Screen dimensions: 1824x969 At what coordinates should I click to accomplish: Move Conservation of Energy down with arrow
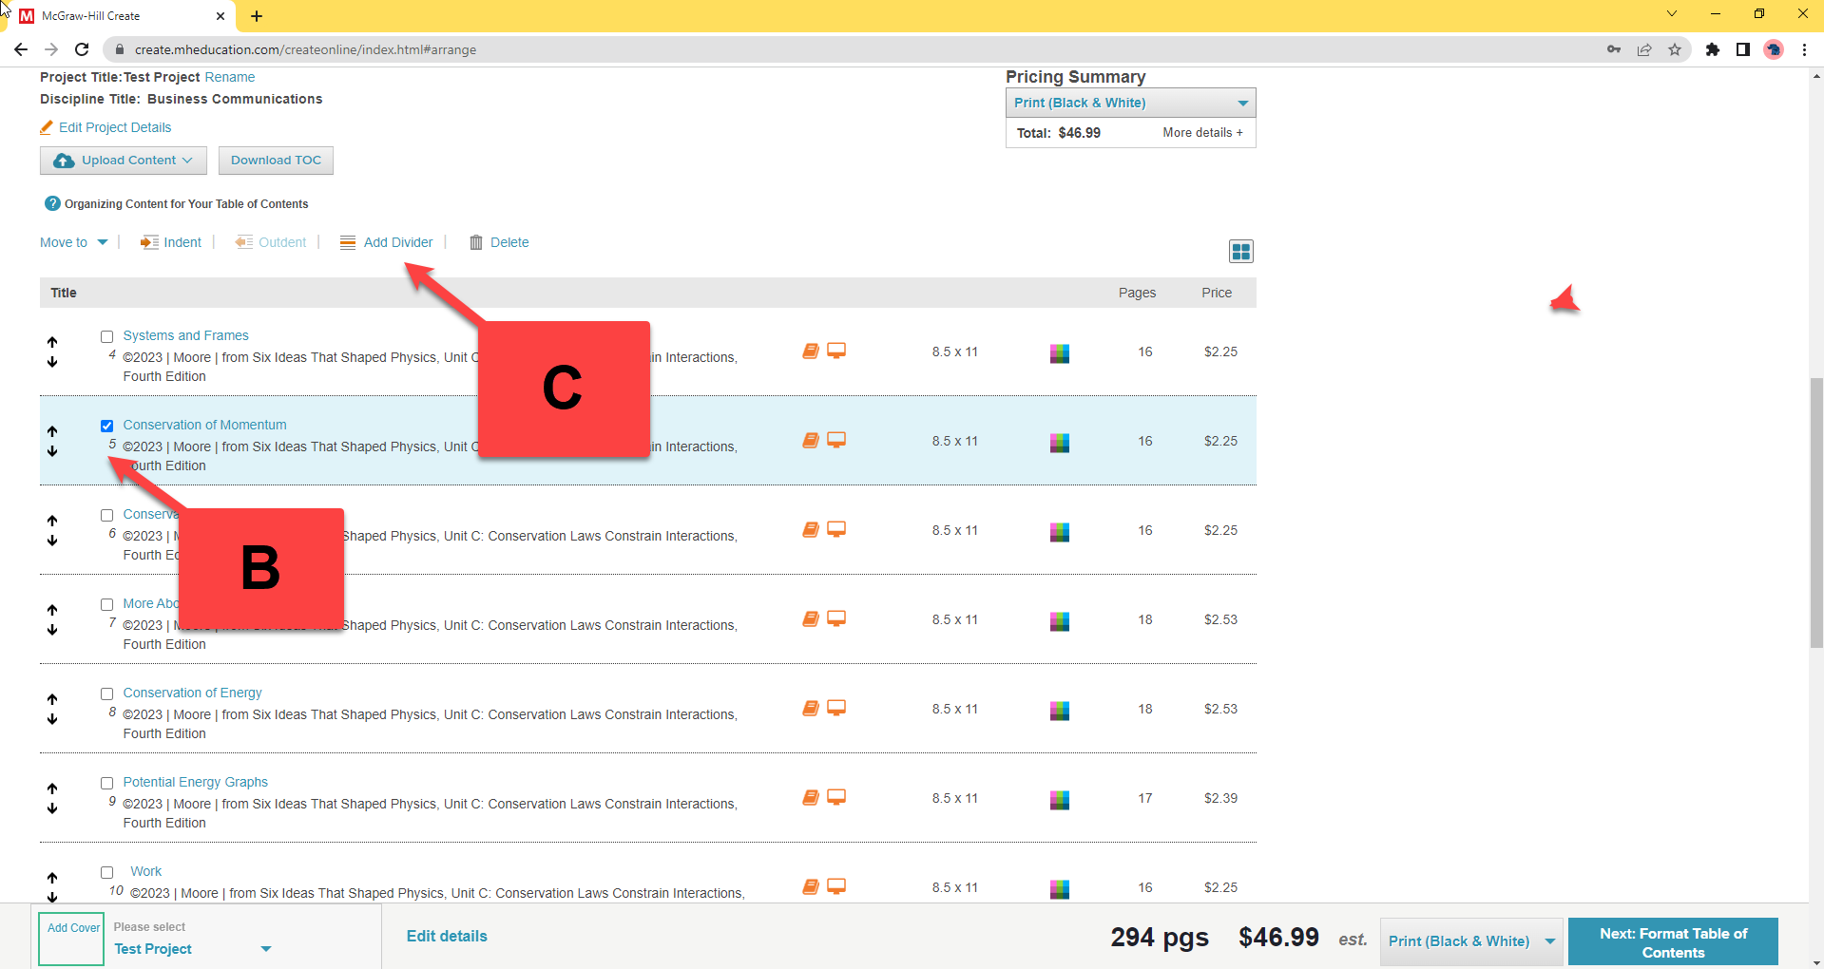(52, 719)
